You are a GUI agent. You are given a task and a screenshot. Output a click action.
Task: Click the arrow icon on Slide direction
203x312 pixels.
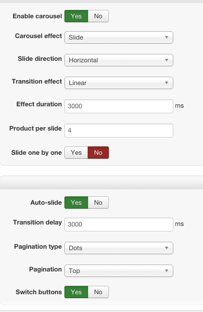[166, 60]
